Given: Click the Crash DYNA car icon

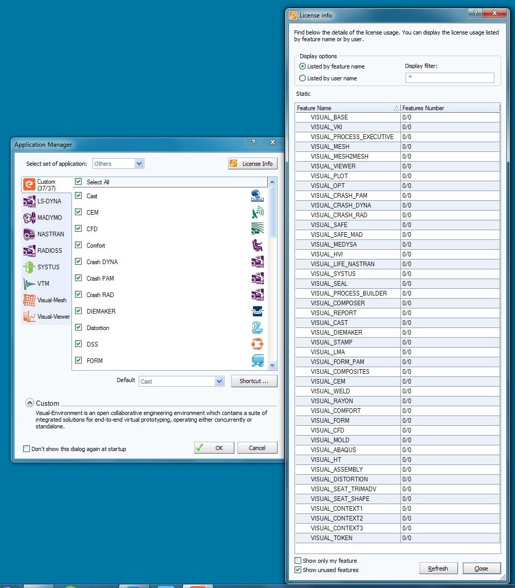Looking at the screenshot, I should 257,262.
